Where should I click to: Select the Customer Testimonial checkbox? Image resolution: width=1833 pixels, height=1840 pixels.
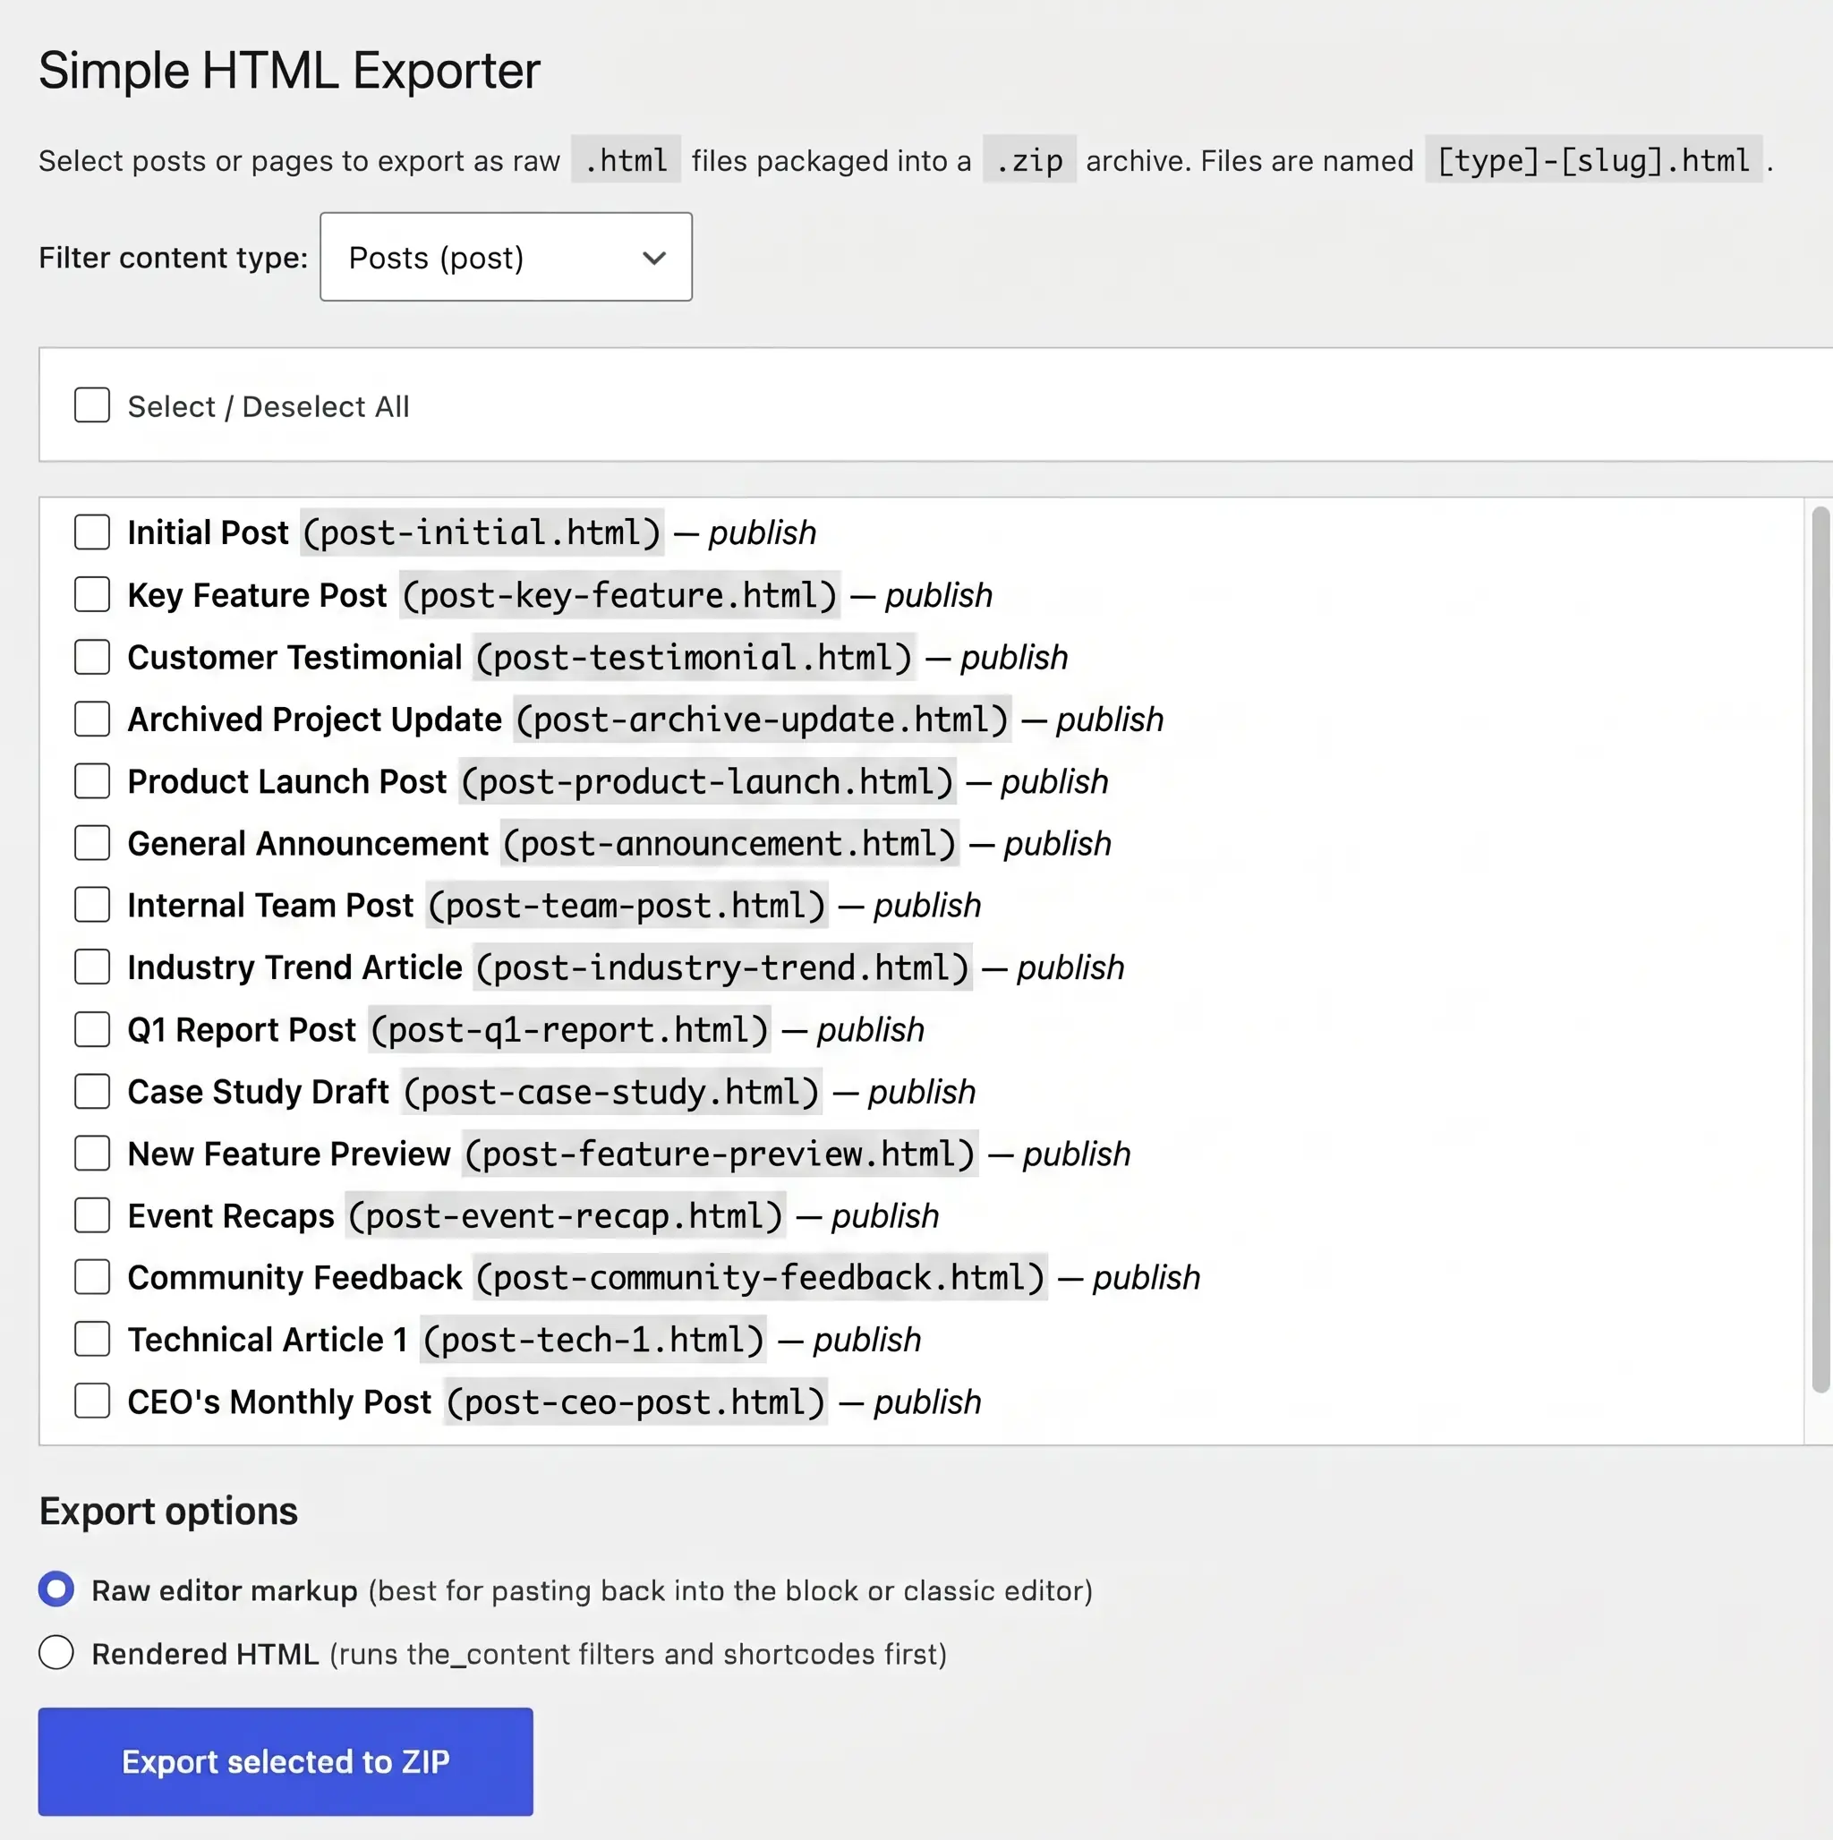click(92, 657)
